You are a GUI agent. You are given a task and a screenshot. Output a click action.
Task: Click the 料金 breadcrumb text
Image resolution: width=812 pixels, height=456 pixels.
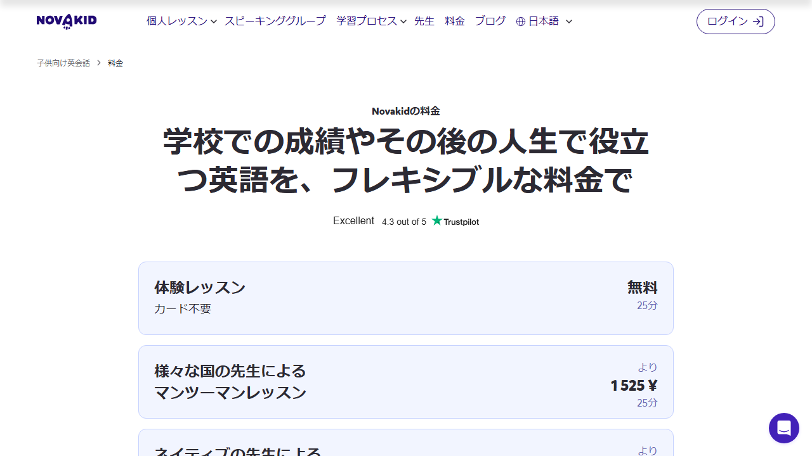[x=115, y=63]
